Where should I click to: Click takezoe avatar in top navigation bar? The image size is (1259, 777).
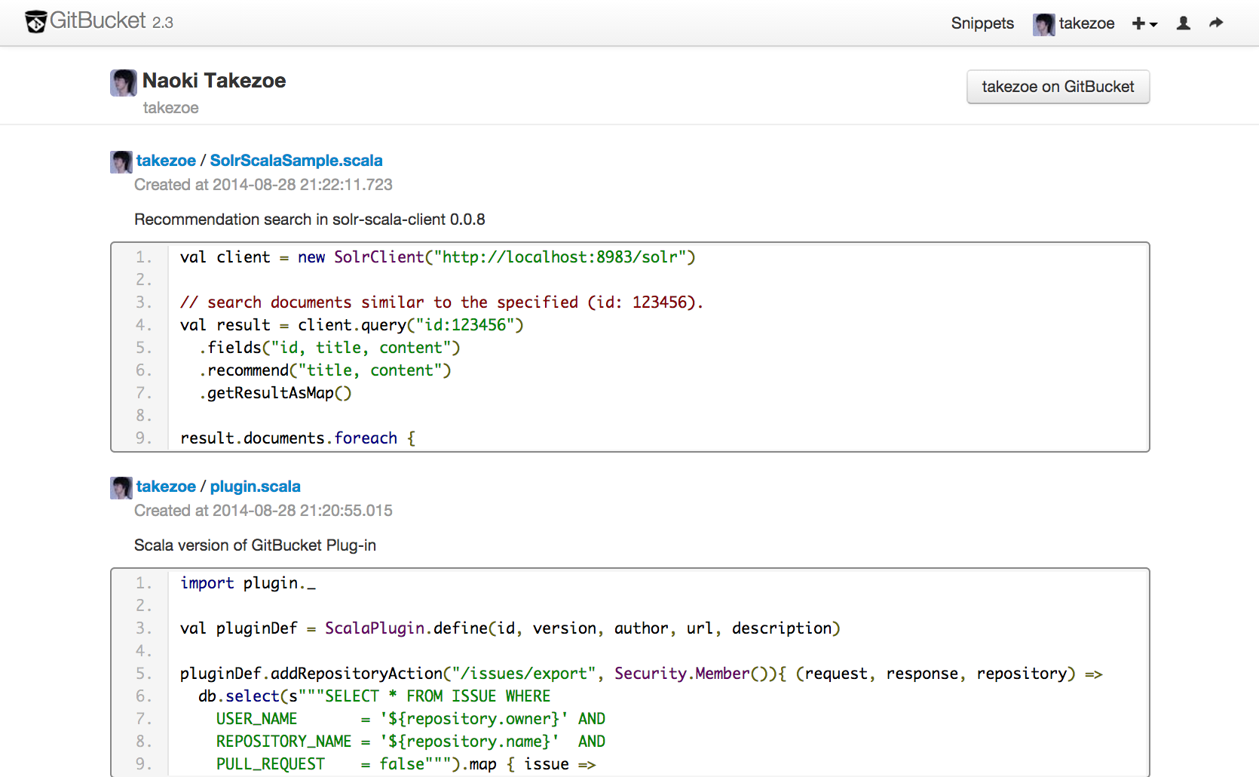click(1043, 24)
